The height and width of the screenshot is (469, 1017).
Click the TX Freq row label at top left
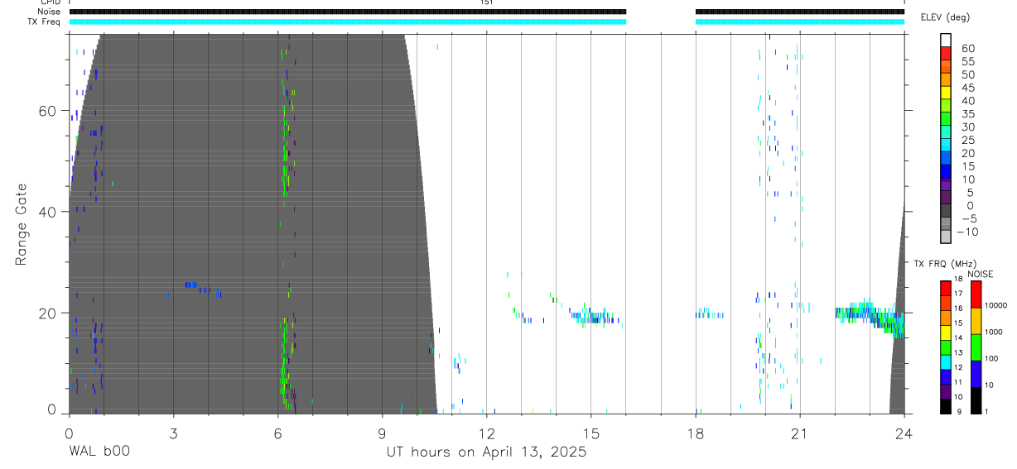(x=45, y=22)
